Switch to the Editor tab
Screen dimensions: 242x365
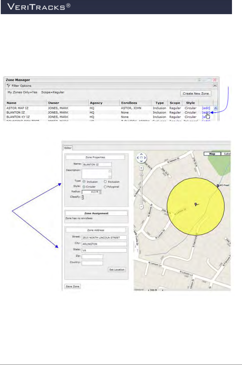(x=68, y=148)
